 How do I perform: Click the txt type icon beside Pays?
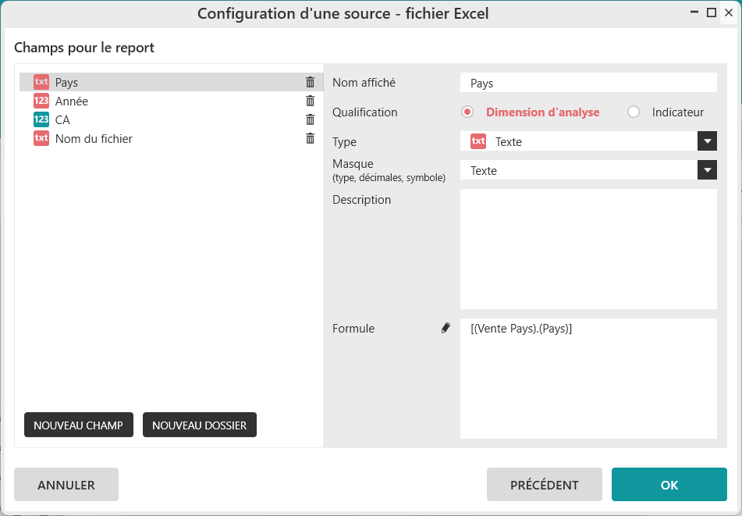point(41,82)
